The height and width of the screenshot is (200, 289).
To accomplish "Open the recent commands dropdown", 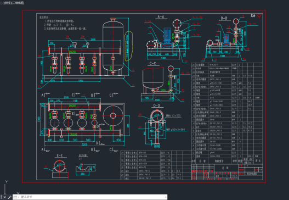I will [x=16, y=197].
